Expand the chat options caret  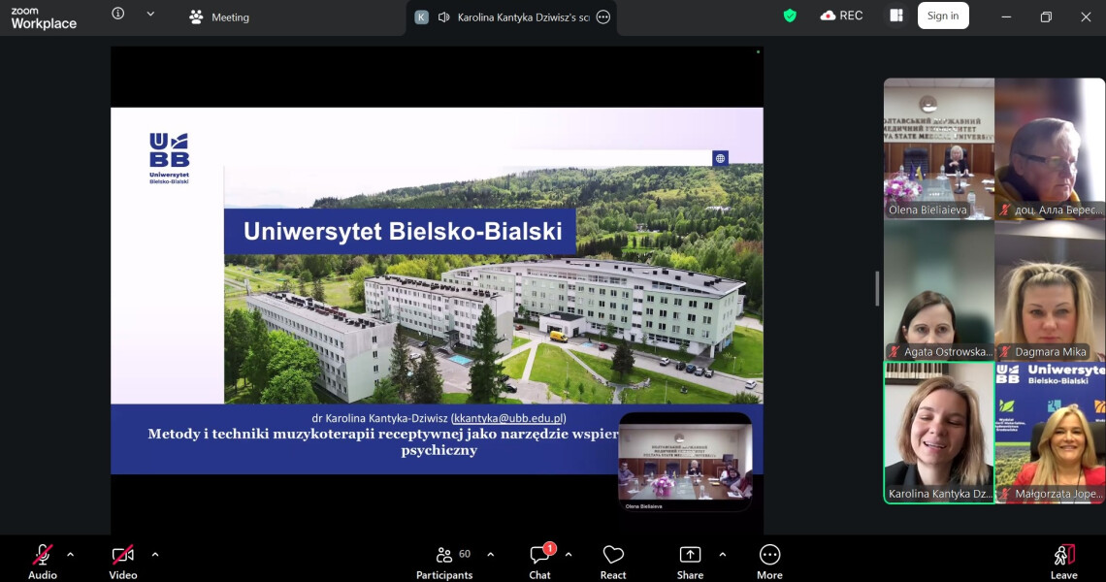tap(569, 555)
